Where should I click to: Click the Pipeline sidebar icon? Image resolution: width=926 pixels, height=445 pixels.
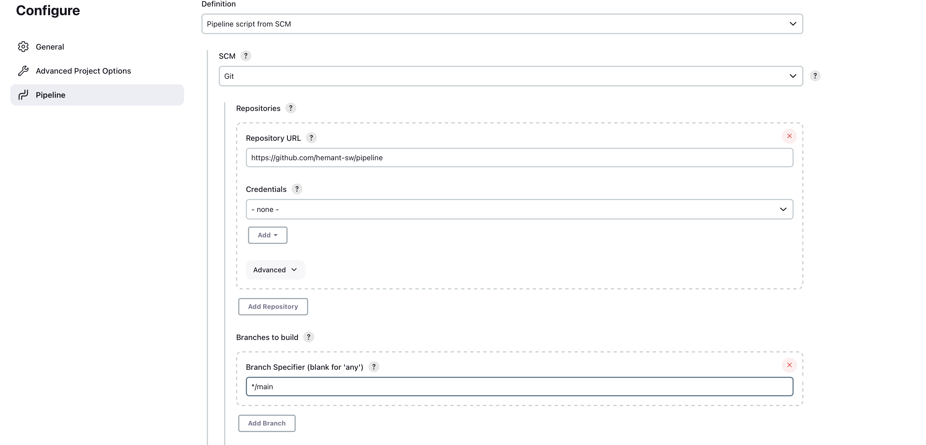tap(23, 95)
